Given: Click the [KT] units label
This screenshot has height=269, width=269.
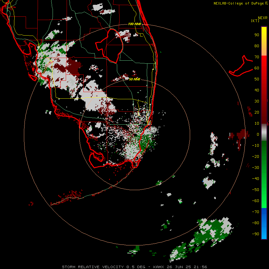Looking at the screenshot, I should [255, 21].
